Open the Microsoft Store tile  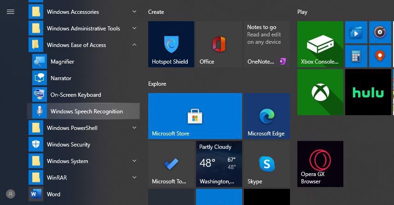pyautogui.click(x=195, y=116)
